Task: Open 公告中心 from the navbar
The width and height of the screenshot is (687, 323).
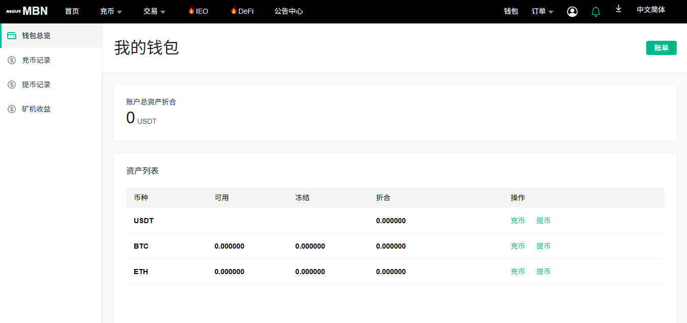Action: pos(288,11)
